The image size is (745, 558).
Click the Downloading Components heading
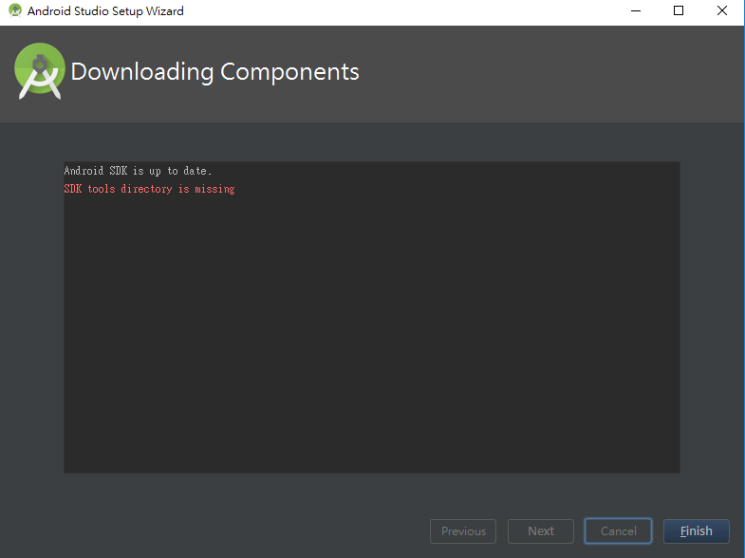214,72
